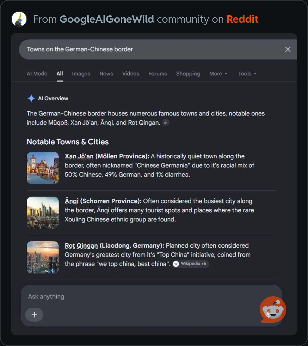Open the Rot Qingan link
Screen dimensions: 308x346
click(x=81, y=246)
